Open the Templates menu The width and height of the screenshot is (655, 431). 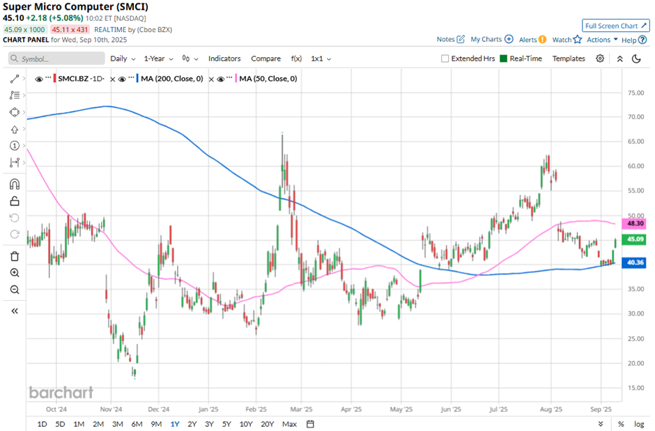click(569, 58)
